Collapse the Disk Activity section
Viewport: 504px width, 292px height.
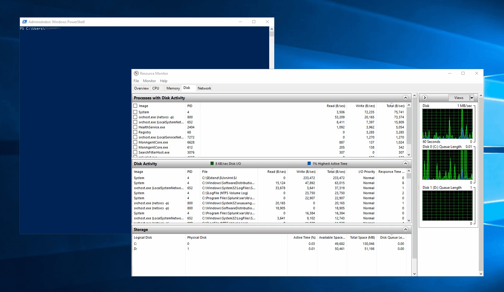[405, 163]
